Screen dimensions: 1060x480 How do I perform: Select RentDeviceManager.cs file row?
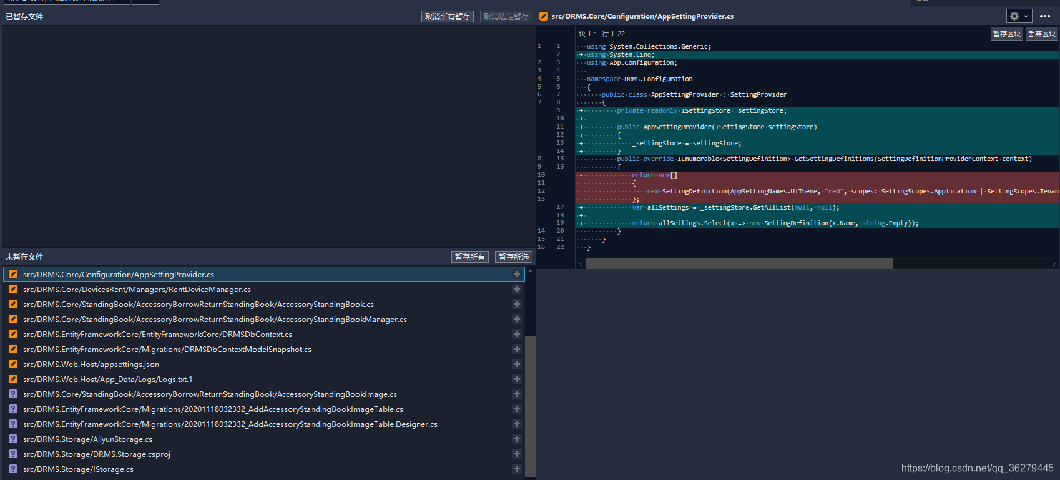(x=264, y=289)
